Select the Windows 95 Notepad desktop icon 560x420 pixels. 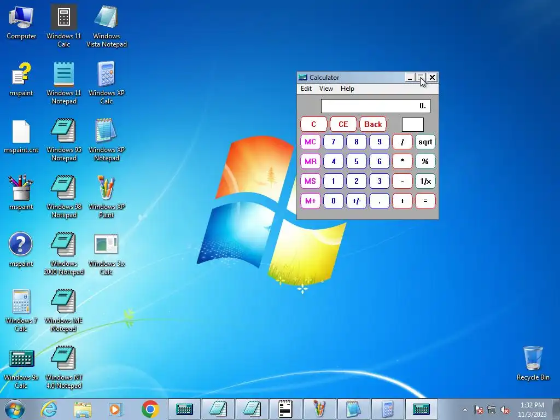click(63, 140)
